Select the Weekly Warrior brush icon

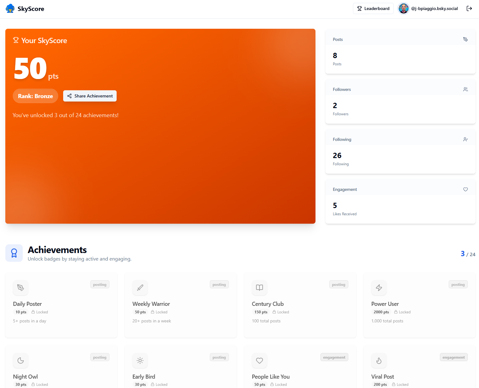140,288
